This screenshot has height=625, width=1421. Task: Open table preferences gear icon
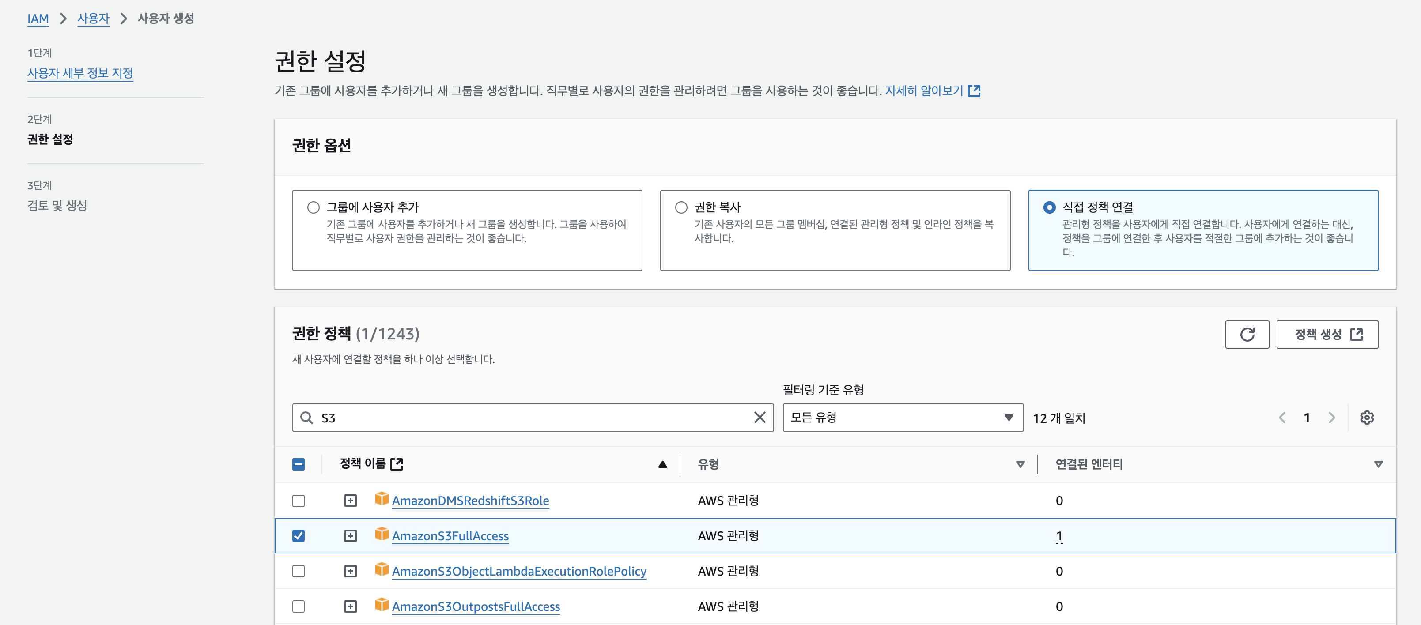tap(1366, 418)
